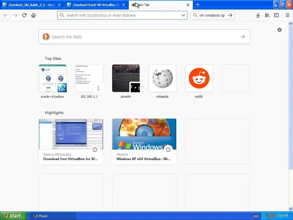Focus the 'vm windows xp' search field
Viewport: 293px width, 220px height.
(x=212, y=15)
